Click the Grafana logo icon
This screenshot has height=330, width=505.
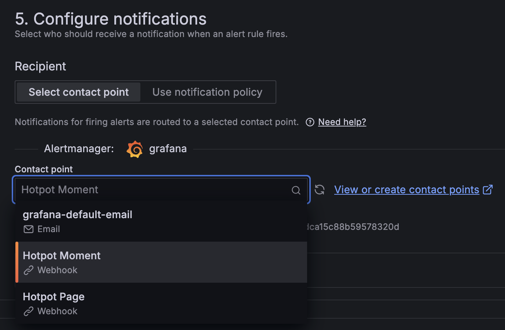coord(134,149)
